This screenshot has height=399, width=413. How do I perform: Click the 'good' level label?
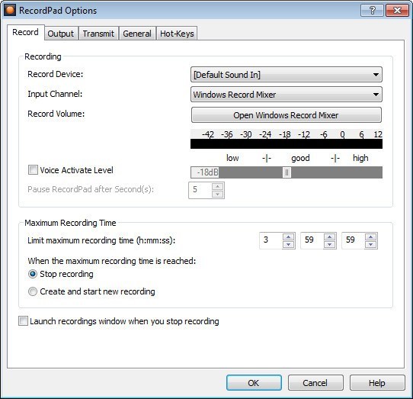[300, 158]
